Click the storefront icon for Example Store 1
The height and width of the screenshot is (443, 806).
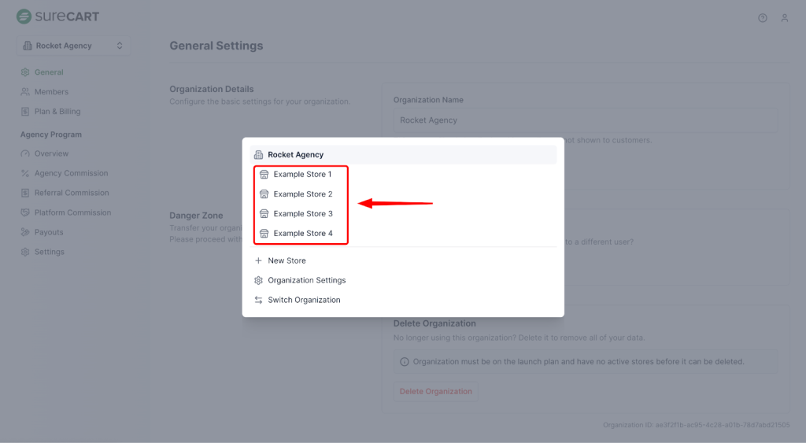(264, 175)
